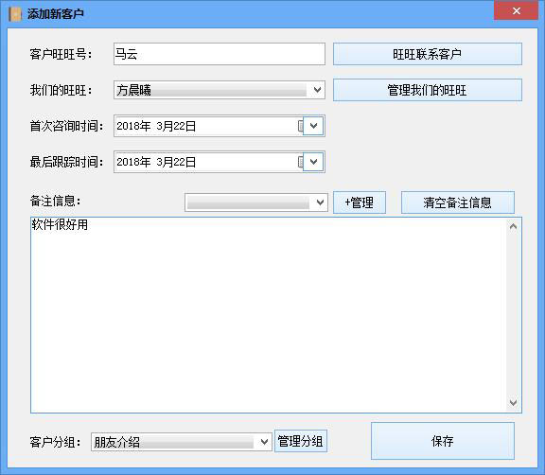Click the 最后跟踪时间 date field
Image resolution: width=545 pixels, height=475 pixels.
click(x=220, y=162)
